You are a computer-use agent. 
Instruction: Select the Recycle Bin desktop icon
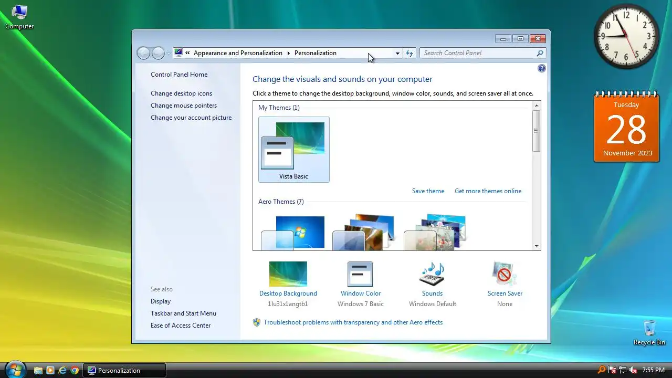[649, 333]
